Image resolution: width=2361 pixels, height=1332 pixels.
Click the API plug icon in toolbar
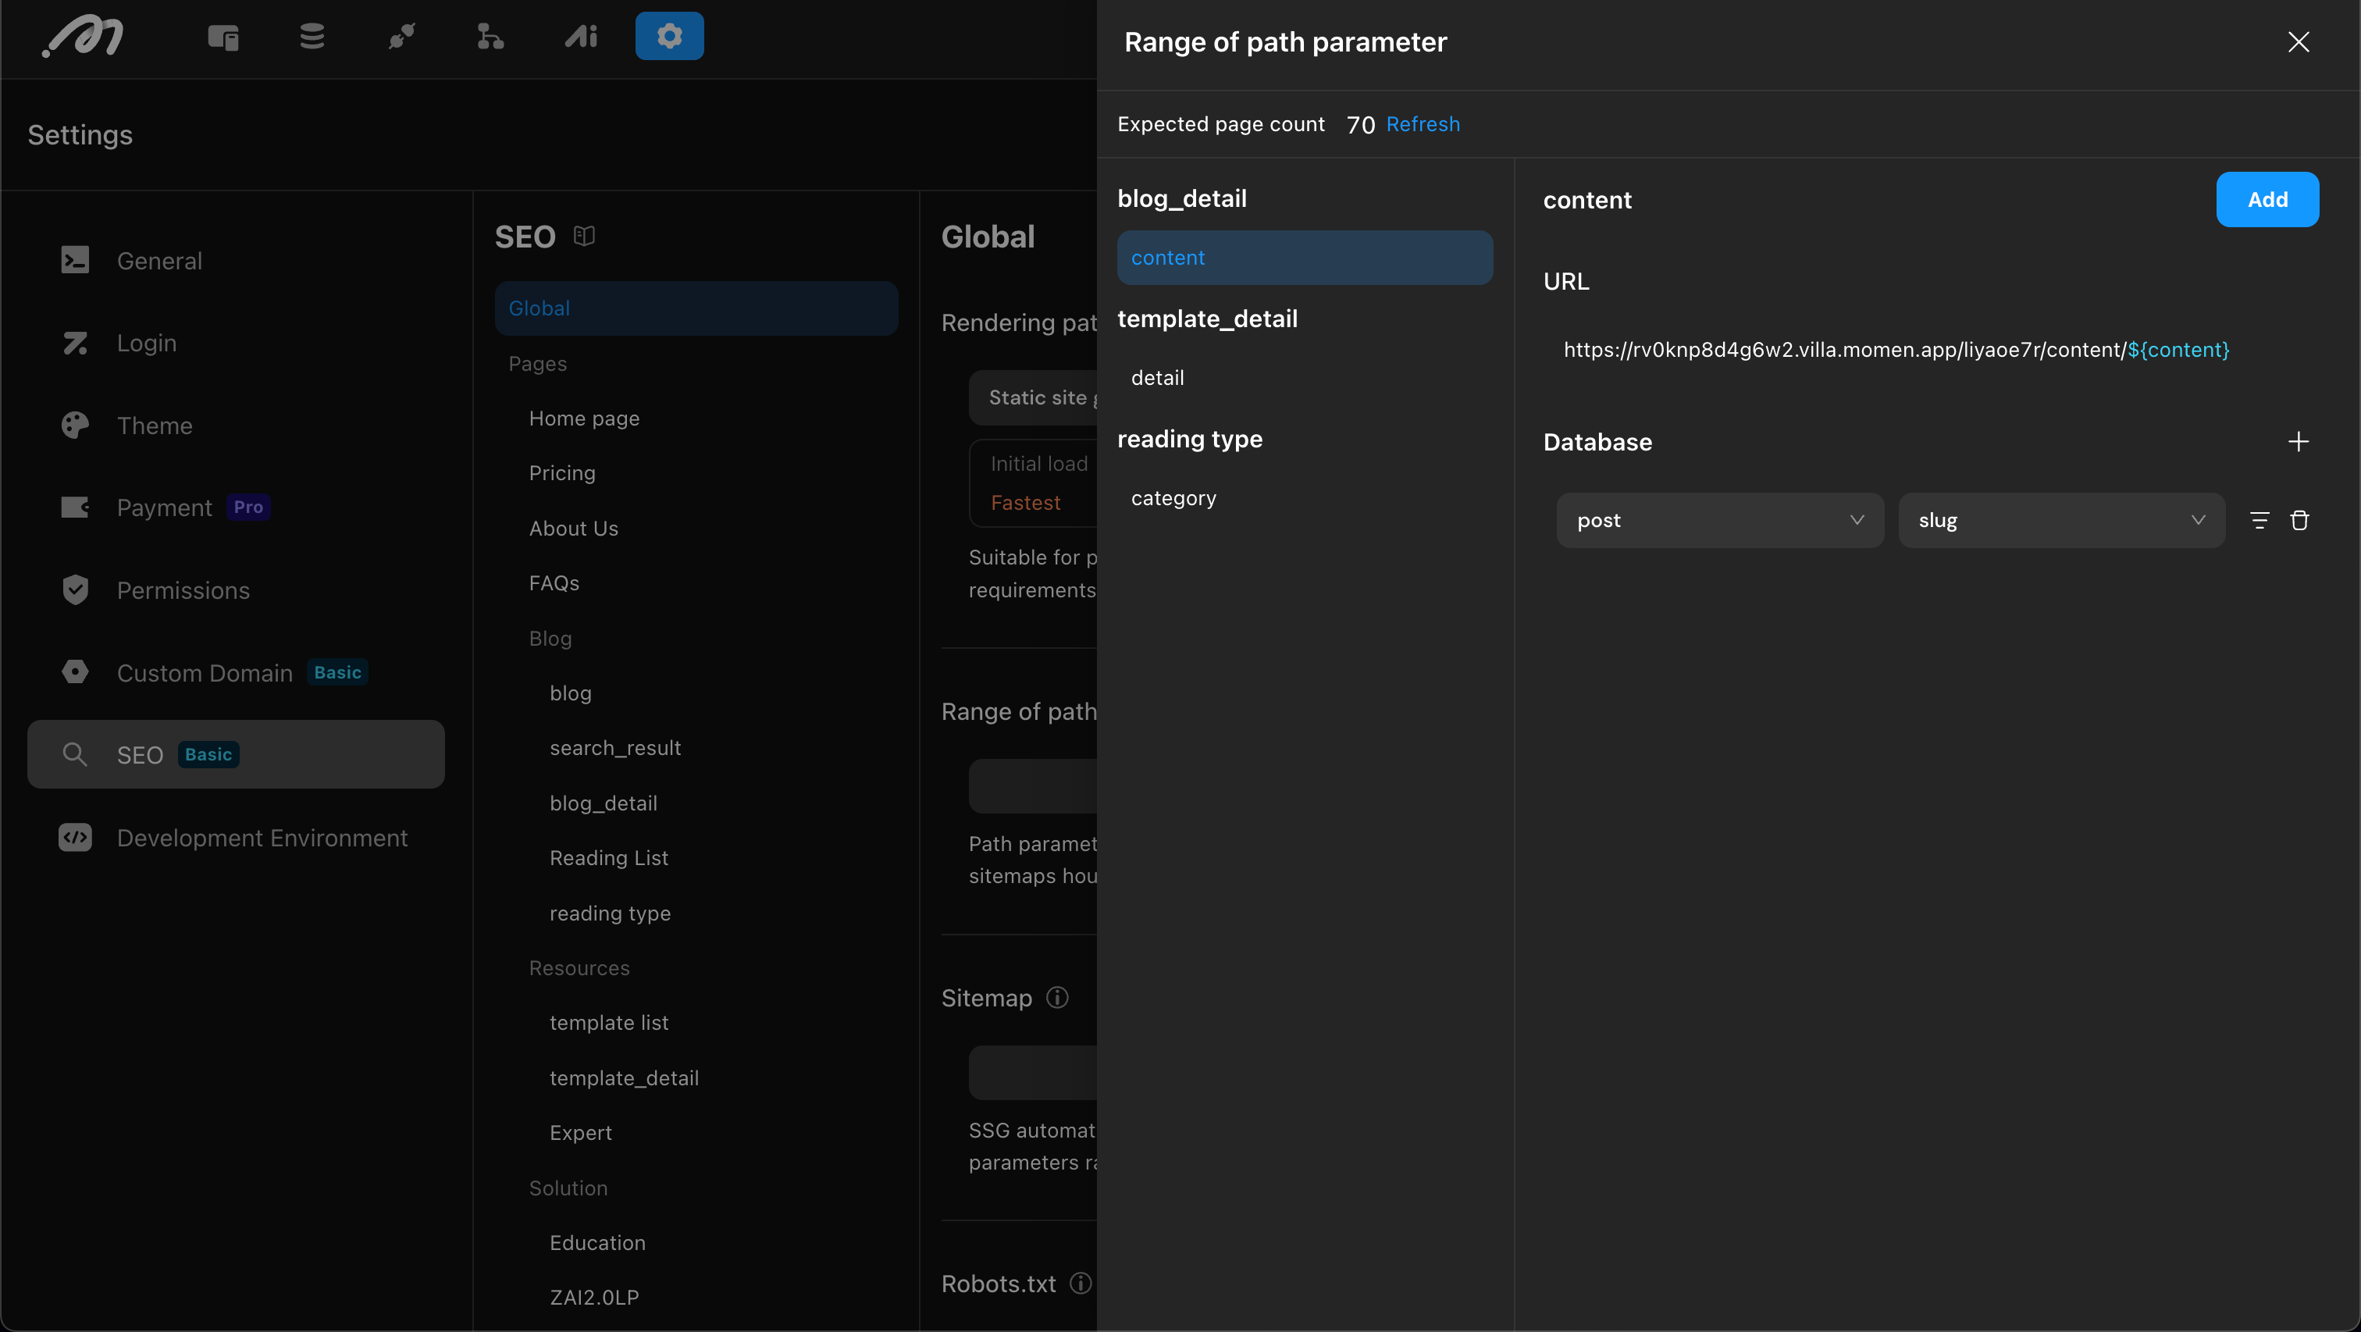tap(401, 37)
